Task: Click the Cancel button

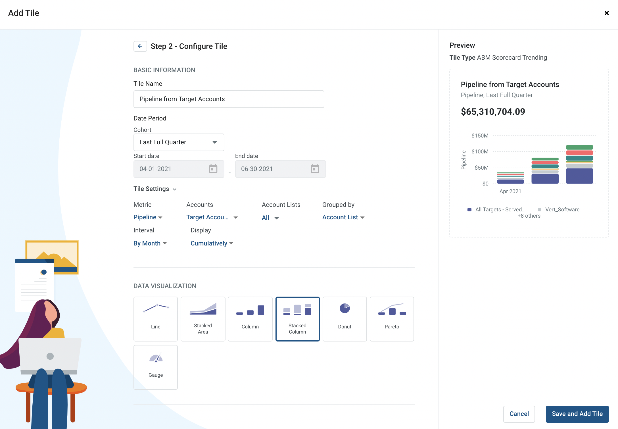Action: (x=519, y=414)
